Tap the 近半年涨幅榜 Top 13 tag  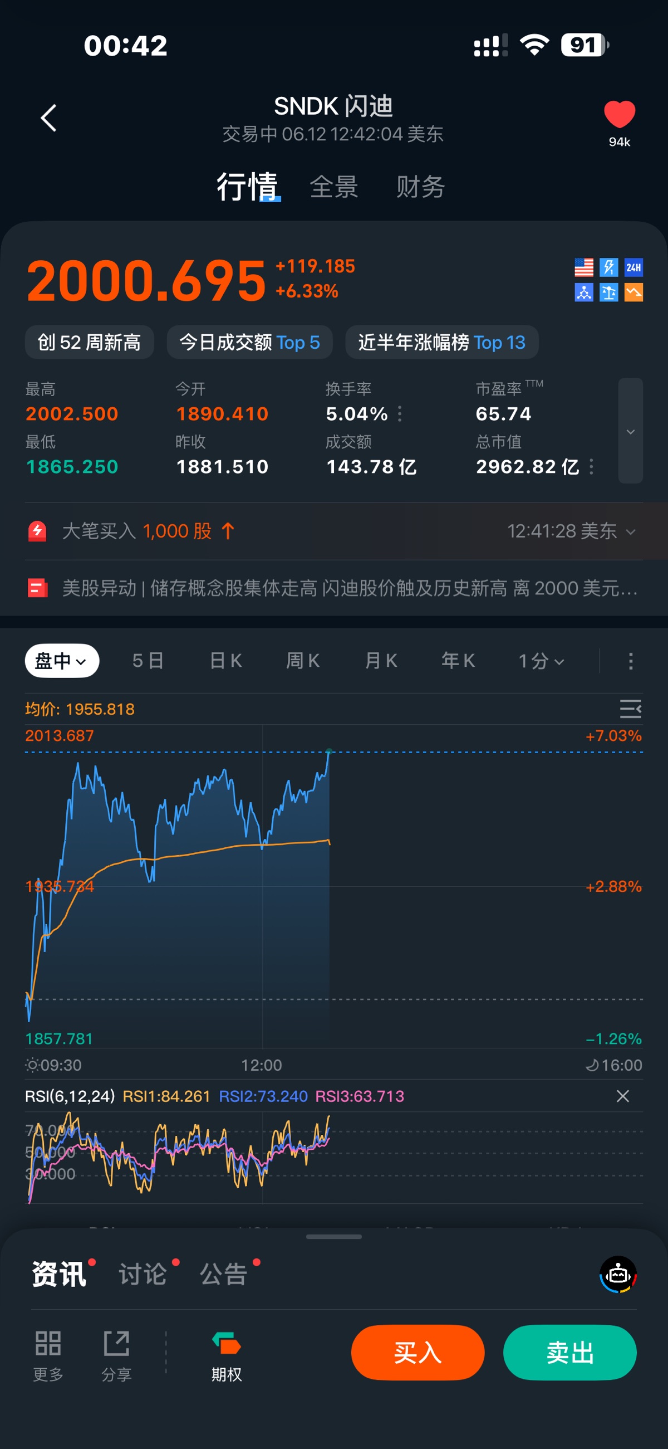click(442, 342)
